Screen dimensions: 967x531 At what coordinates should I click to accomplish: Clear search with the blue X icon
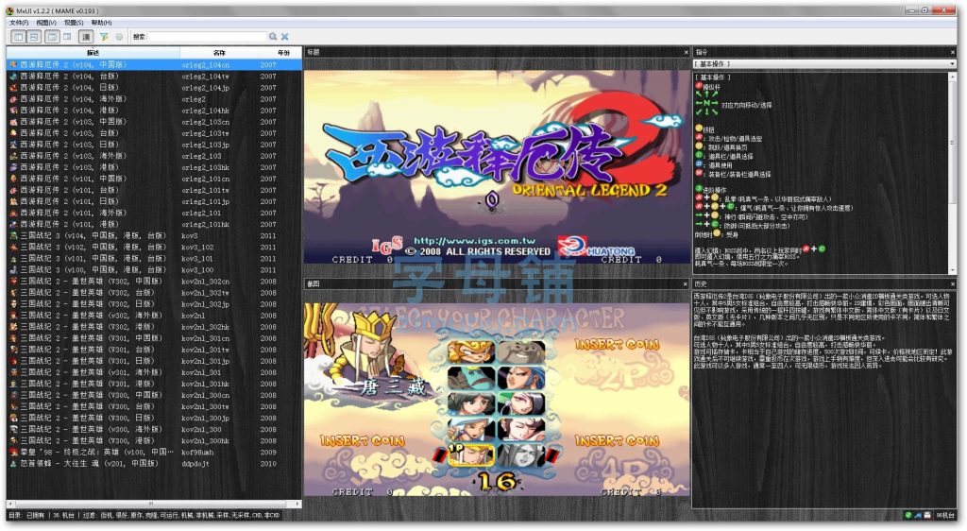coord(285,37)
